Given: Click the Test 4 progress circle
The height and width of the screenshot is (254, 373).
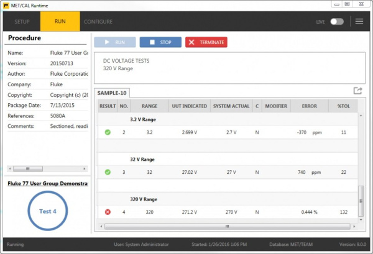Looking at the screenshot, I should point(48,211).
